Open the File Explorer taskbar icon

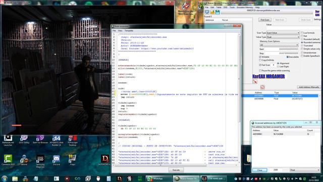coord(15,178)
